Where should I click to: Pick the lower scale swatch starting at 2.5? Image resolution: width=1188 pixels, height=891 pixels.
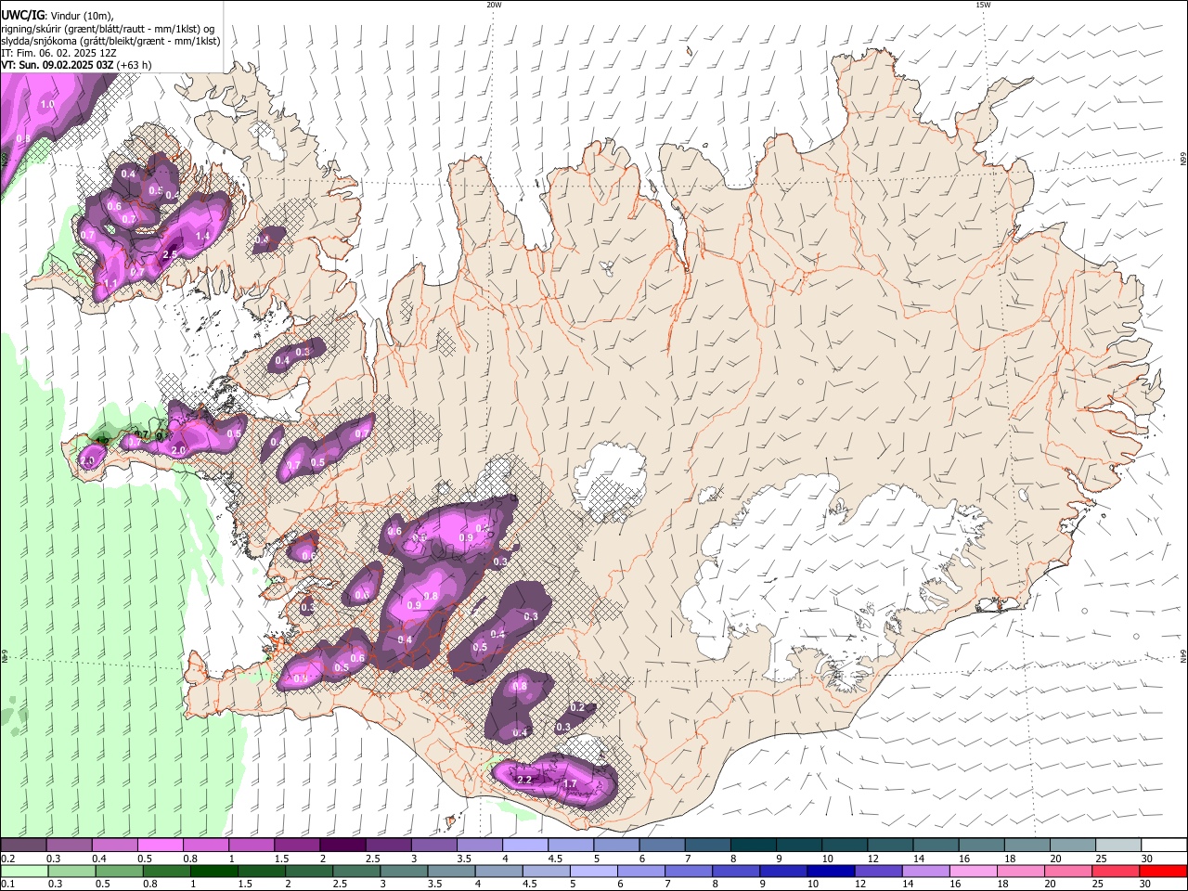pyautogui.click(x=355, y=871)
